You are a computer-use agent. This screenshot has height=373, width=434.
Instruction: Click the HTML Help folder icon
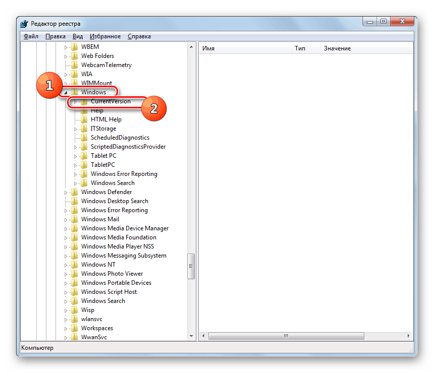84,119
